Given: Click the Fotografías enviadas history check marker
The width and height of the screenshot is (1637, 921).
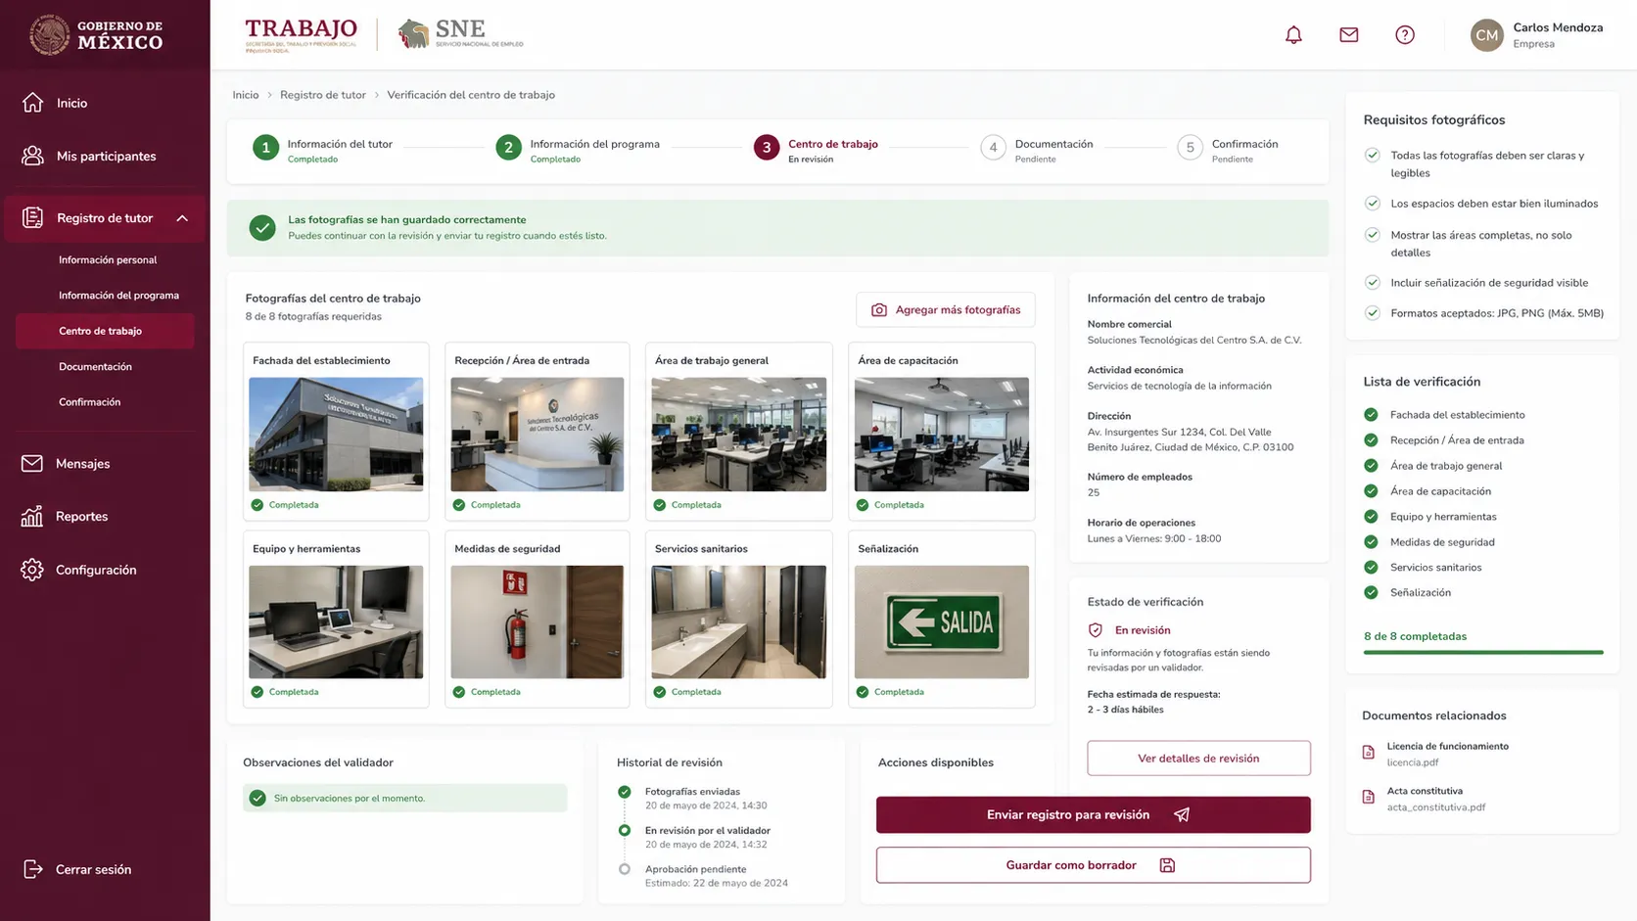Looking at the screenshot, I should click(625, 792).
